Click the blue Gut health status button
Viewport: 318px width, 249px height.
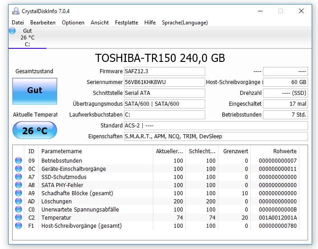coord(35,91)
